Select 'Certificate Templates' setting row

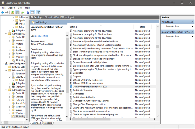(113, 90)
